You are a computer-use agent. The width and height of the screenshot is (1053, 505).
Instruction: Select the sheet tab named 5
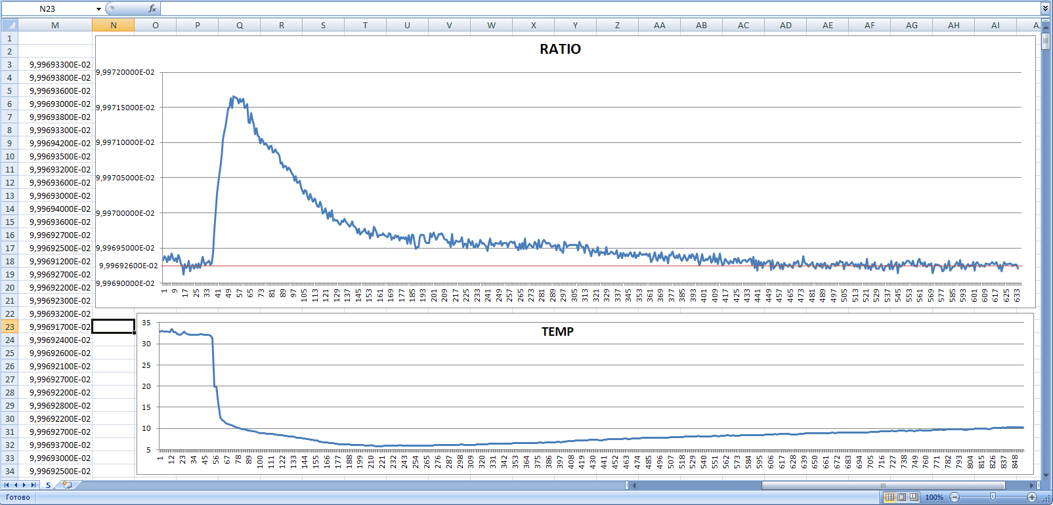point(48,485)
